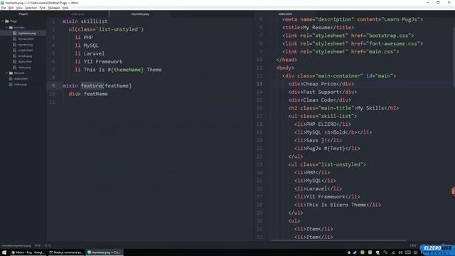Click line number 13 in the right editor gutter
Viewport: 455px width, 256px height.
click(259, 84)
